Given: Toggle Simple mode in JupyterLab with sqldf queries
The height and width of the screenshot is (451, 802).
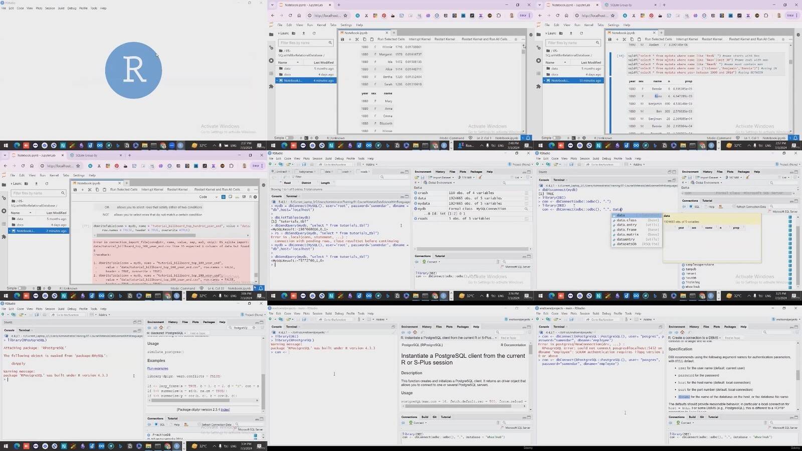Looking at the screenshot, I should [x=556, y=138].
